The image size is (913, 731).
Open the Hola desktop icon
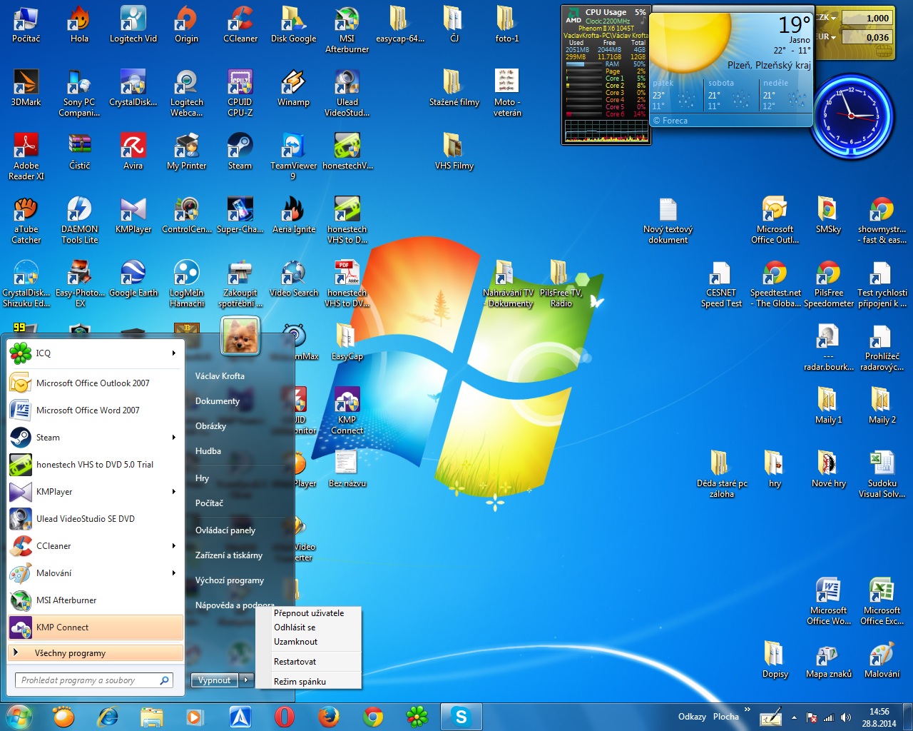click(79, 24)
